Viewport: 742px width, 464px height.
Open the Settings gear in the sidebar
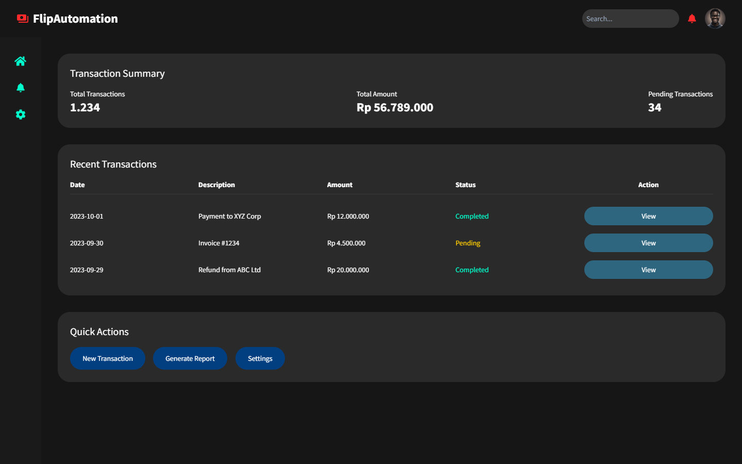pyautogui.click(x=21, y=114)
